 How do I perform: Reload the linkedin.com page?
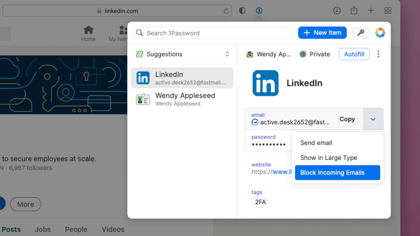coord(226,11)
